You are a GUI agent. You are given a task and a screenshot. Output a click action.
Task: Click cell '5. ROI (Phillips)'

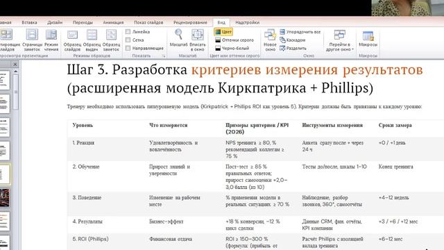(91, 239)
